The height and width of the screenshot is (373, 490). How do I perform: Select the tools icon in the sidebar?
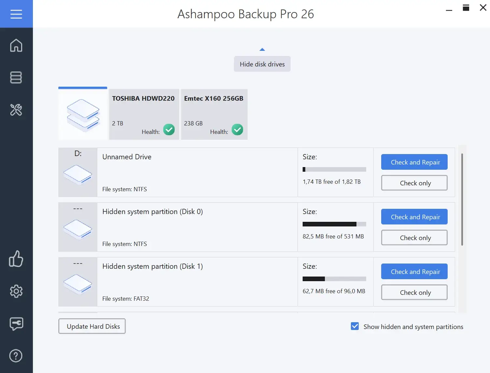(x=16, y=110)
